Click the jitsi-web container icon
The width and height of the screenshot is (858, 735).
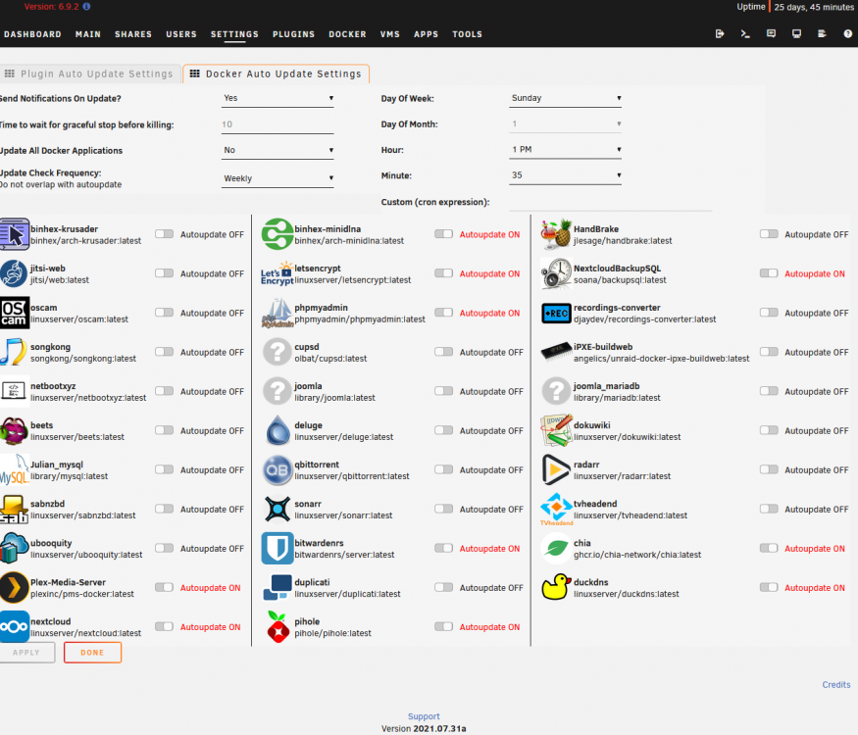tap(15, 273)
